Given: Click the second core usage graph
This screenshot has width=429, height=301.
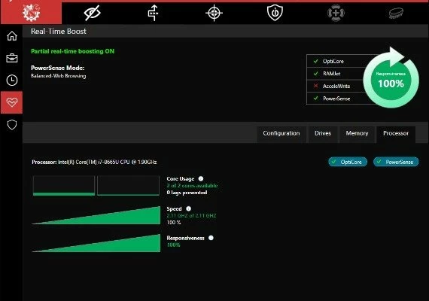Looking at the screenshot, I should pyautogui.click(x=128, y=186).
